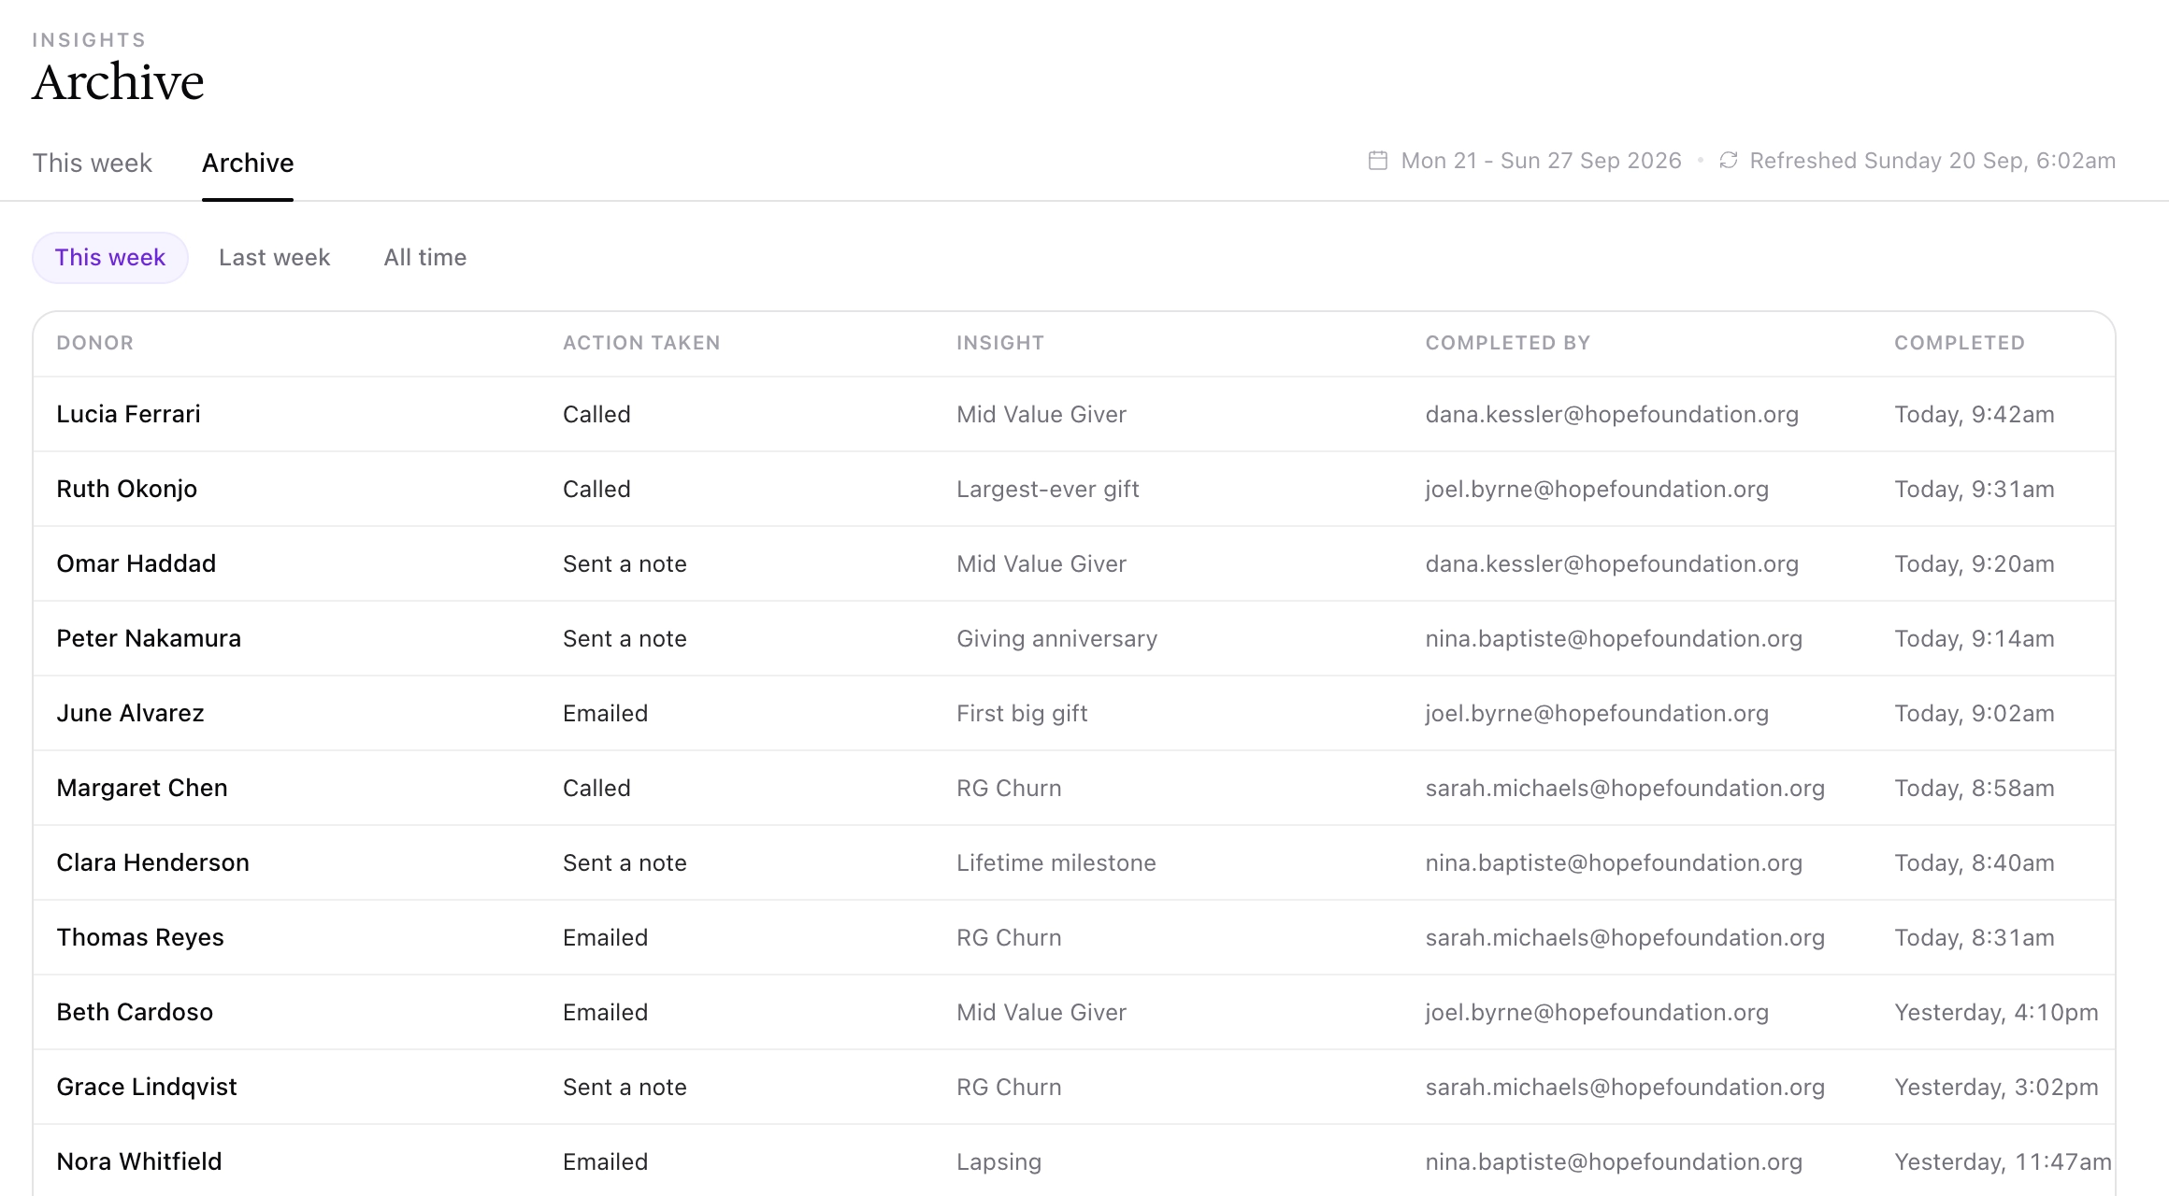Open the Mon 21 - Sun 27 Sep 2026 date range

1542,161
